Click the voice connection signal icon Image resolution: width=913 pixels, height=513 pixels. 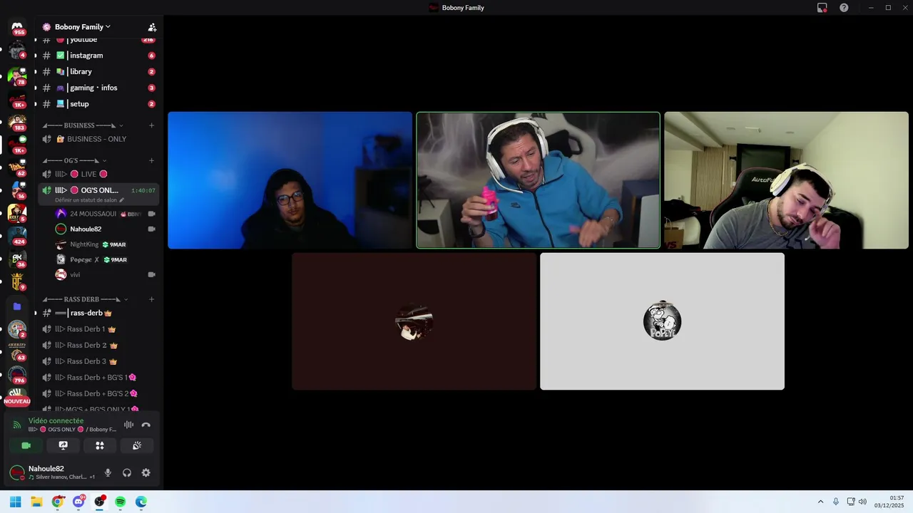(x=17, y=425)
